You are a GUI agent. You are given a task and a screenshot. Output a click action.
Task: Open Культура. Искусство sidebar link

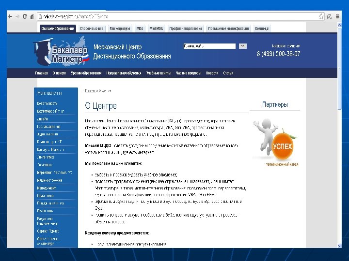pyautogui.click(x=50, y=149)
